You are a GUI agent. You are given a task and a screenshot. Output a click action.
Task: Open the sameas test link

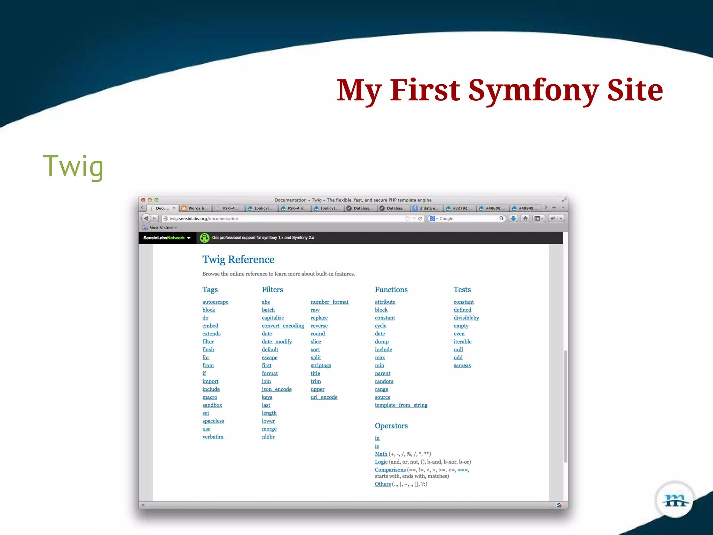pyautogui.click(x=462, y=366)
